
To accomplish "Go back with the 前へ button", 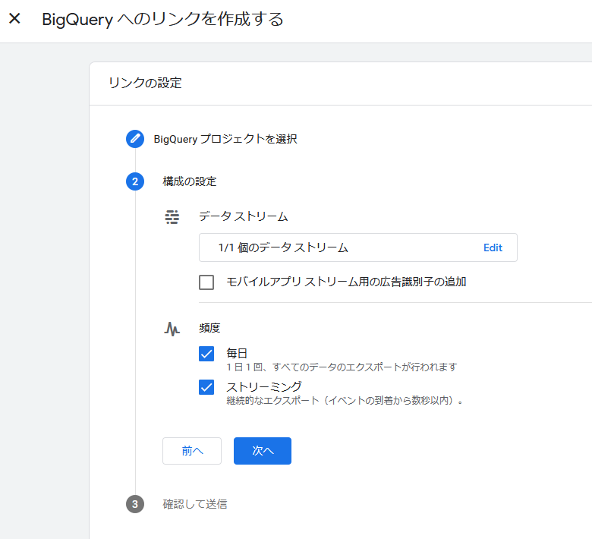I will (192, 451).
